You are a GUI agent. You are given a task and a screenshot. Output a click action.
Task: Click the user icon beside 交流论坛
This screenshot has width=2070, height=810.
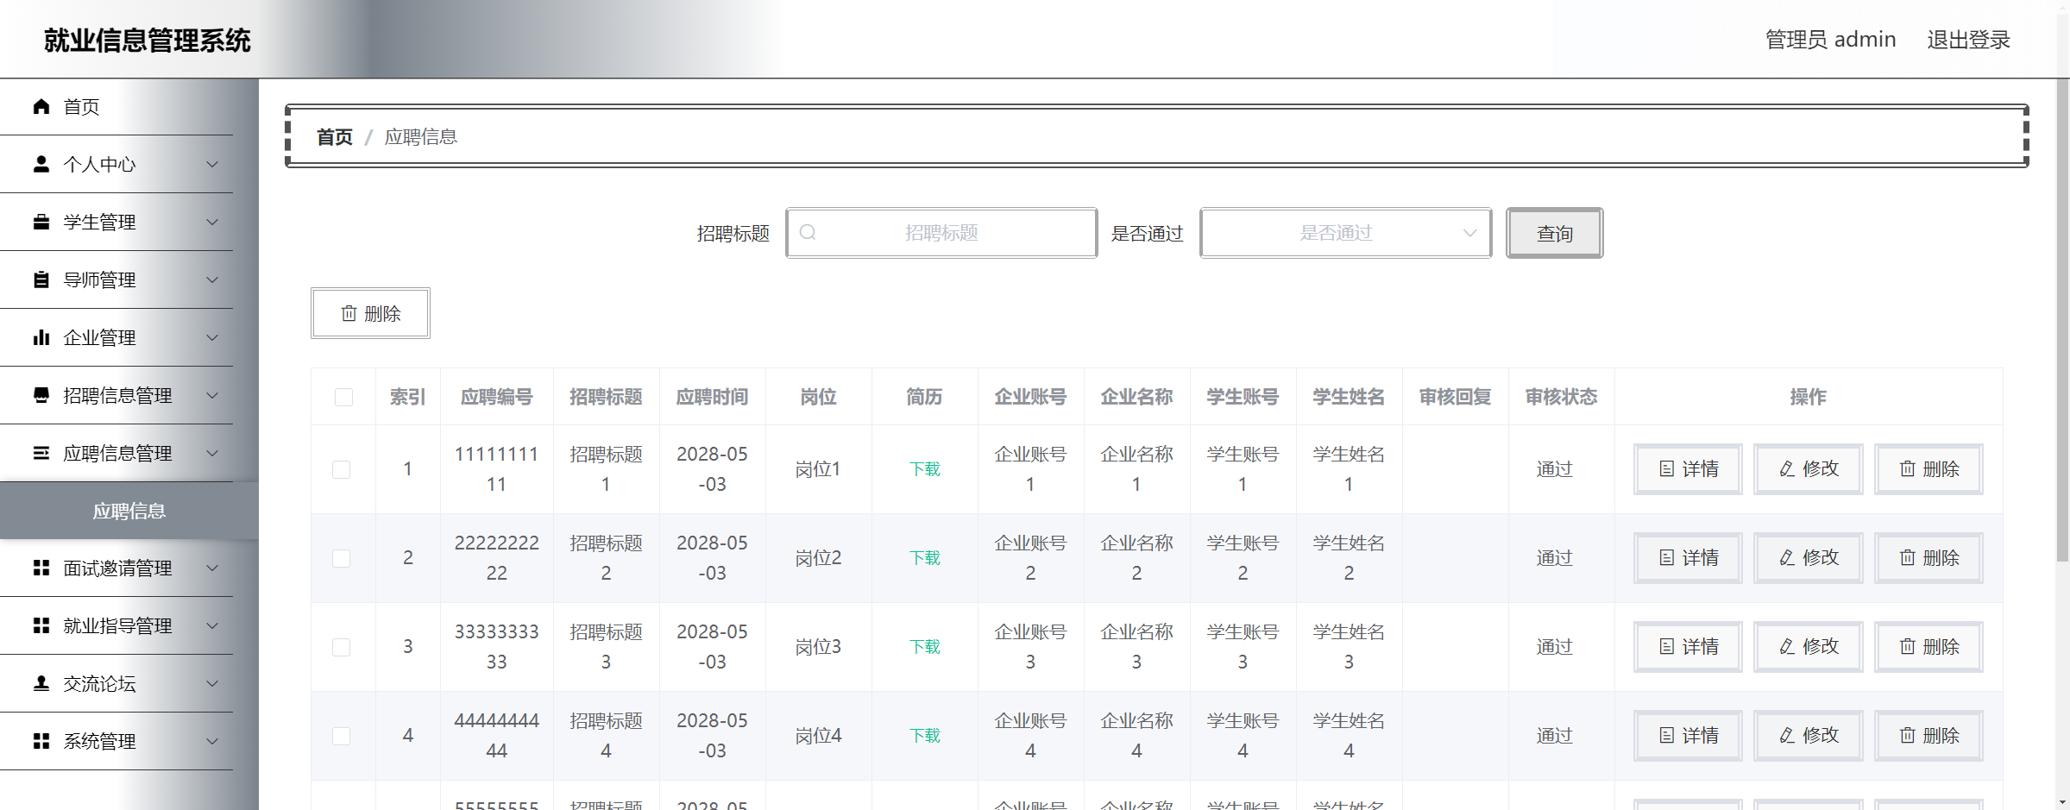41,683
